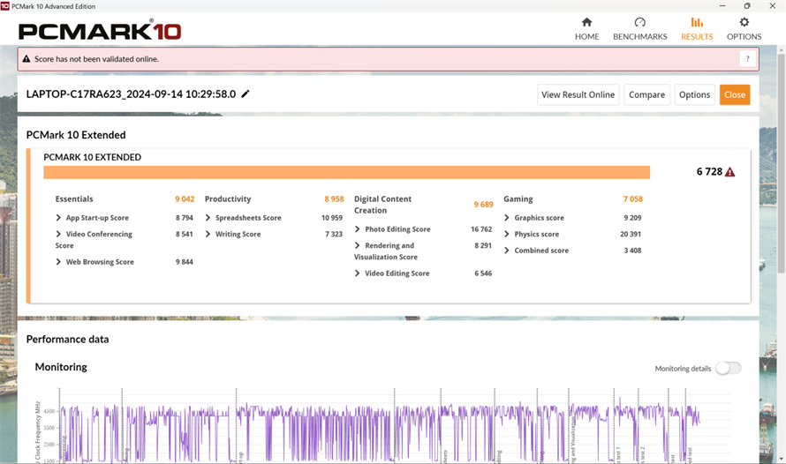Click the Home icon in navigation
The width and height of the screenshot is (786, 464).
[x=586, y=22]
